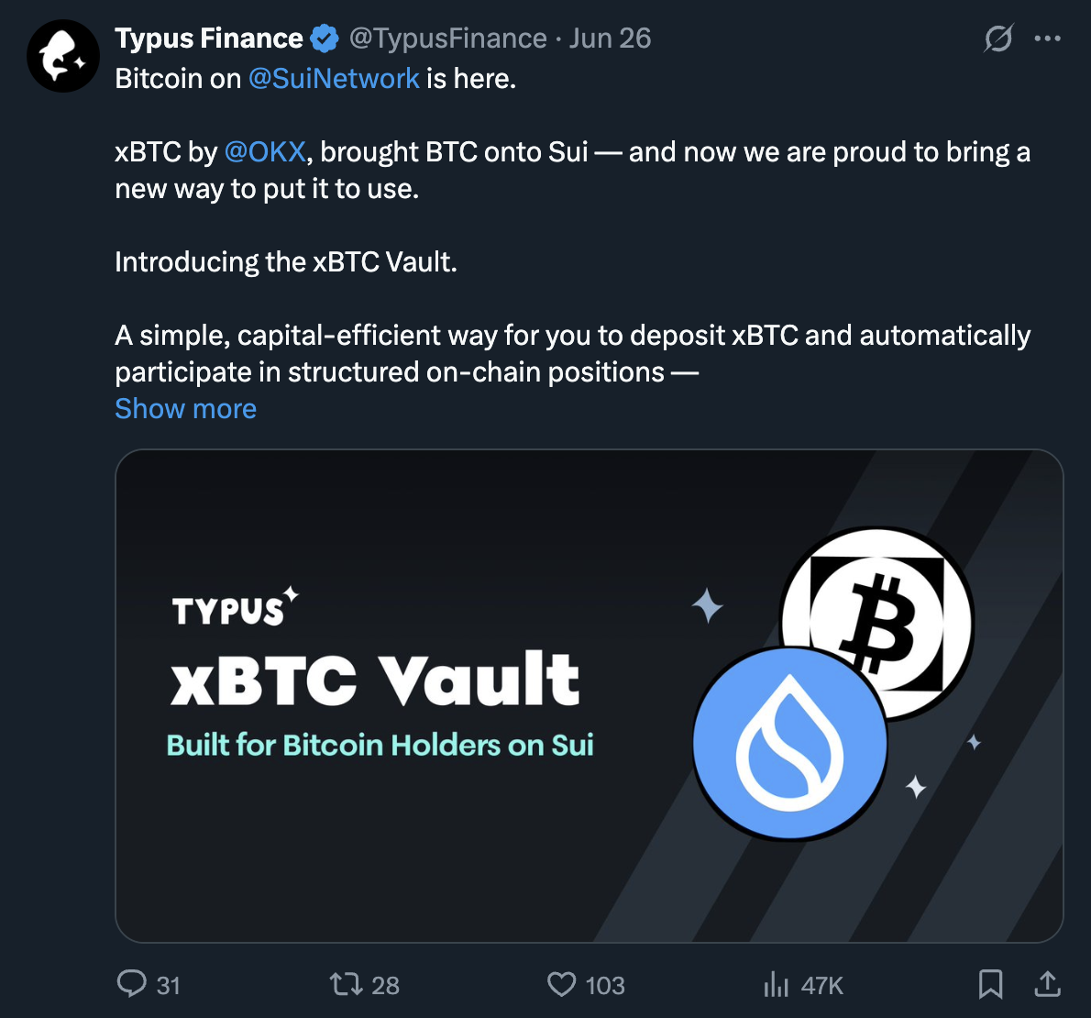Open the @SuiNetwork mention link

(x=334, y=79)
